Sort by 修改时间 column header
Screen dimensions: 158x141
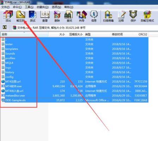coord(122,34)
